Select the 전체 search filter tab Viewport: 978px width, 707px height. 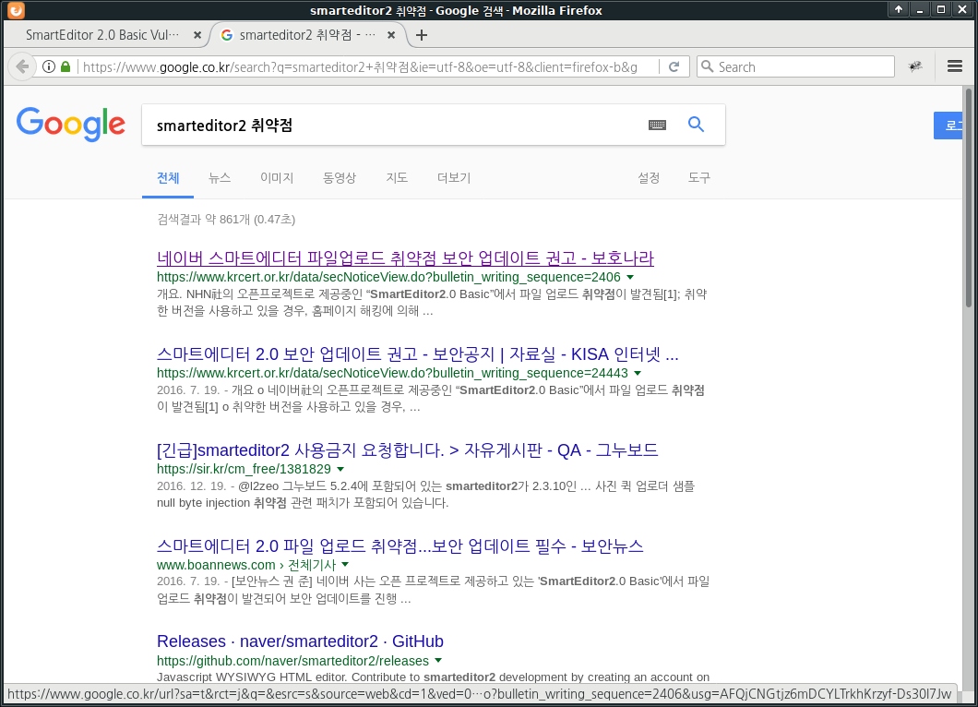pos(168,178)
